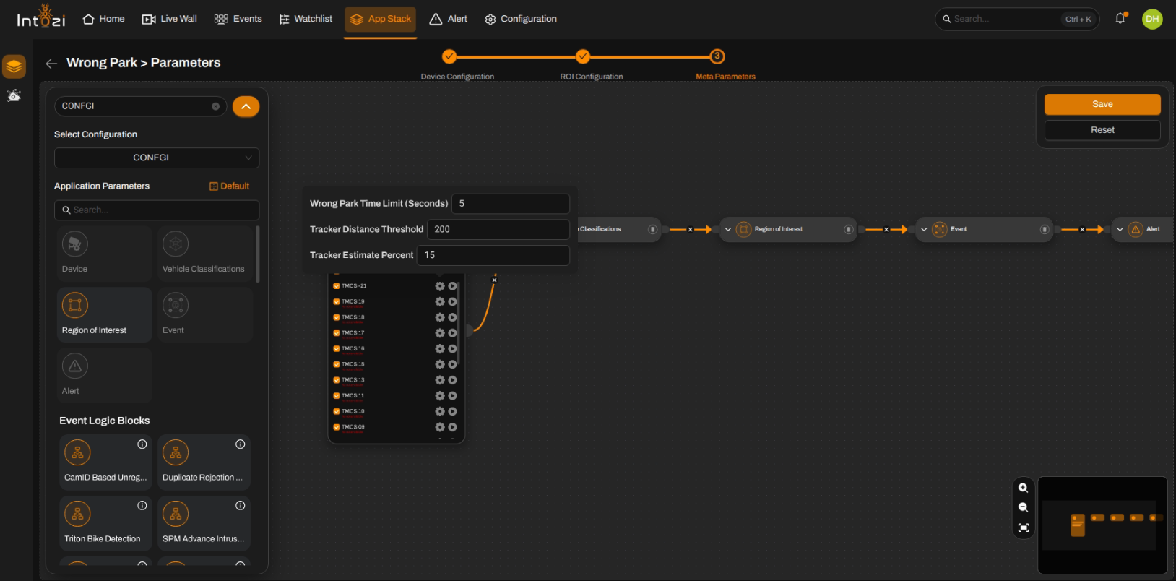The height and width of the screenshot is (581, 1176).
Task: Open the Select Configuration CONFGI dropdown
Action: click(157, 158)
